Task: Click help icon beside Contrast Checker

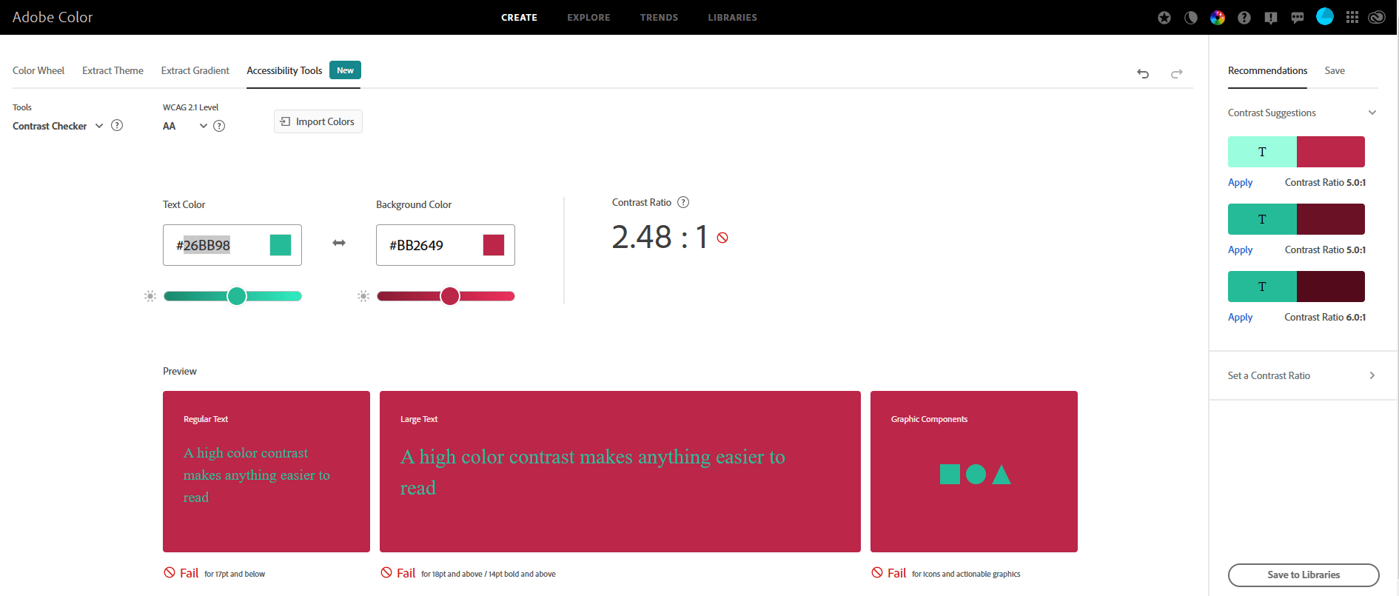Action: [117, 125]
